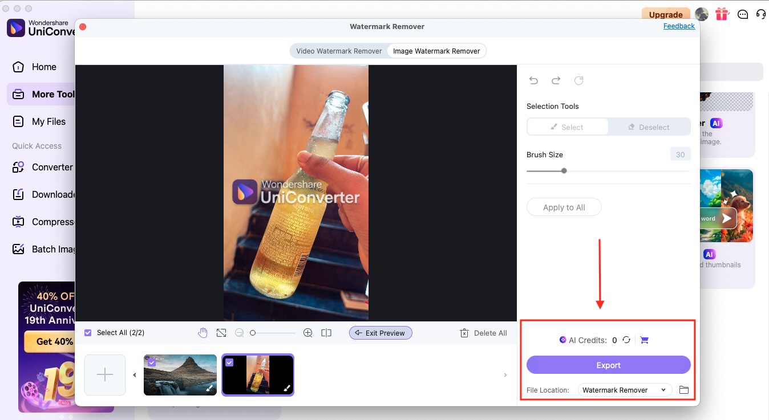Screen dimensions: 769x420
Task: Toggle the Select All (2/2) checkbox
Action: click(88, 333)
